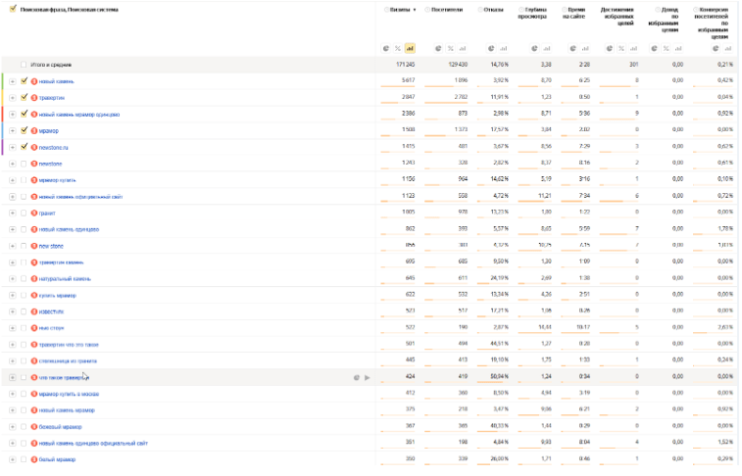The height and width of the screenshot is (476, 742).
Task: Click the average bounce rate 14,76 %
Action: coord(500,65)
